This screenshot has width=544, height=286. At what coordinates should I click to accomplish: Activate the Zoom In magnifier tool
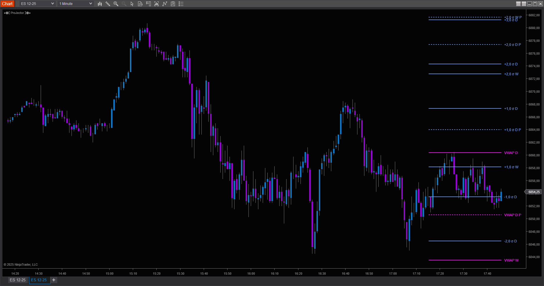(116, 4)
